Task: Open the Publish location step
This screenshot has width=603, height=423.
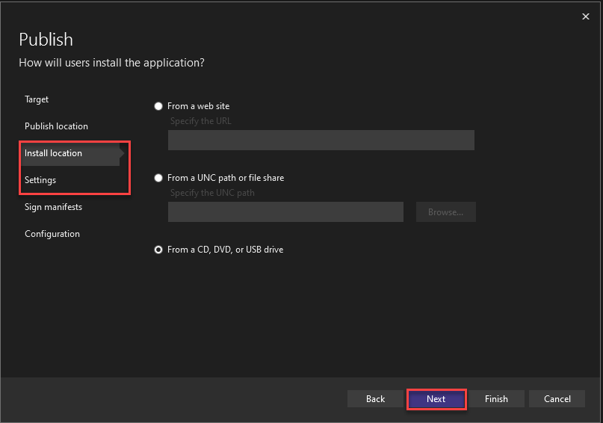Action: (56, 126)
